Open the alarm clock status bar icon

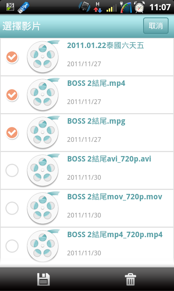(x=140, y=7)
